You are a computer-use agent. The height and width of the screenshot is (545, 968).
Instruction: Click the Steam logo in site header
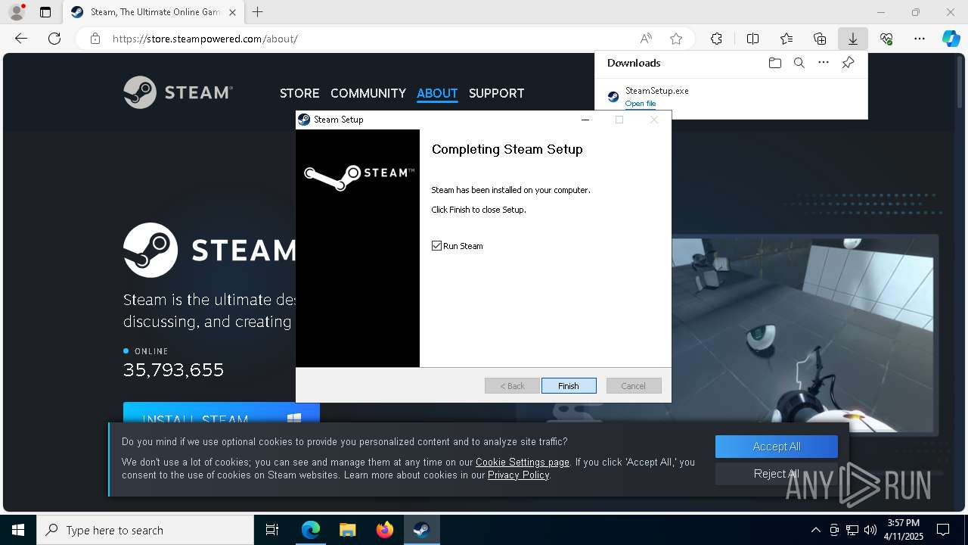(x=178, y=92)
